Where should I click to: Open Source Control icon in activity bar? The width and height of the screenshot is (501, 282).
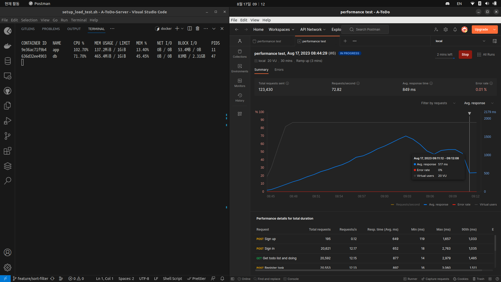(x=8, y=136)
